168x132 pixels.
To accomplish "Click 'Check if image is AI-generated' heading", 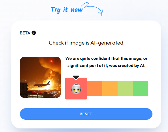I will click(86, 43).
